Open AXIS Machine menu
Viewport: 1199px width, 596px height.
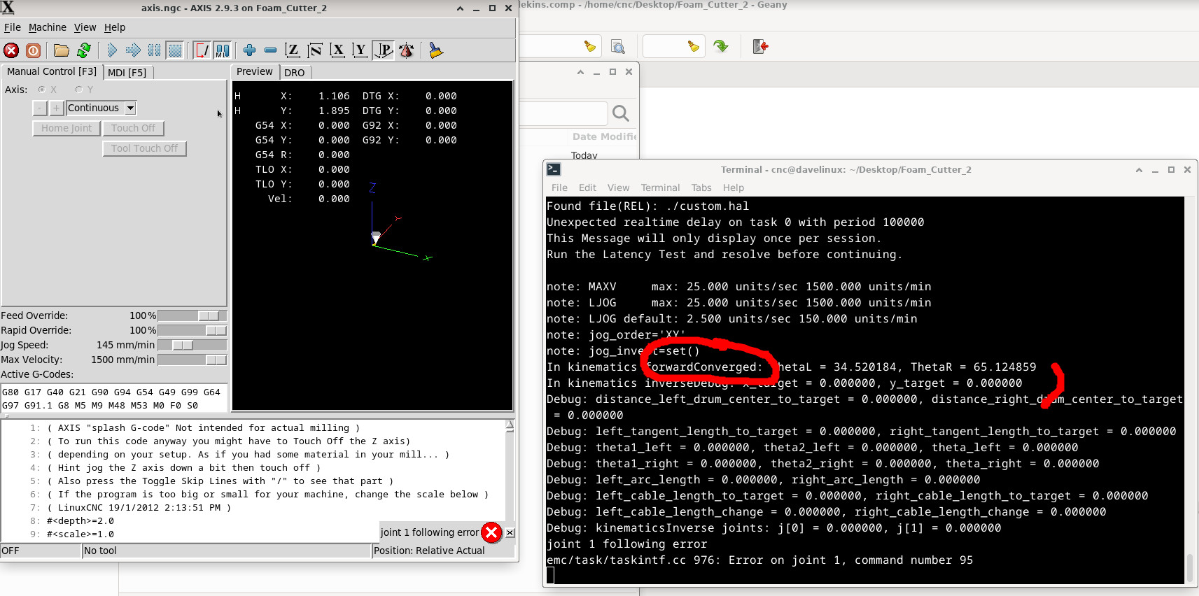click(48, 27)
